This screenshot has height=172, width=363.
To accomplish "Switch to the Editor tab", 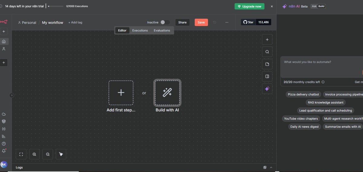I will click(122, 30).
